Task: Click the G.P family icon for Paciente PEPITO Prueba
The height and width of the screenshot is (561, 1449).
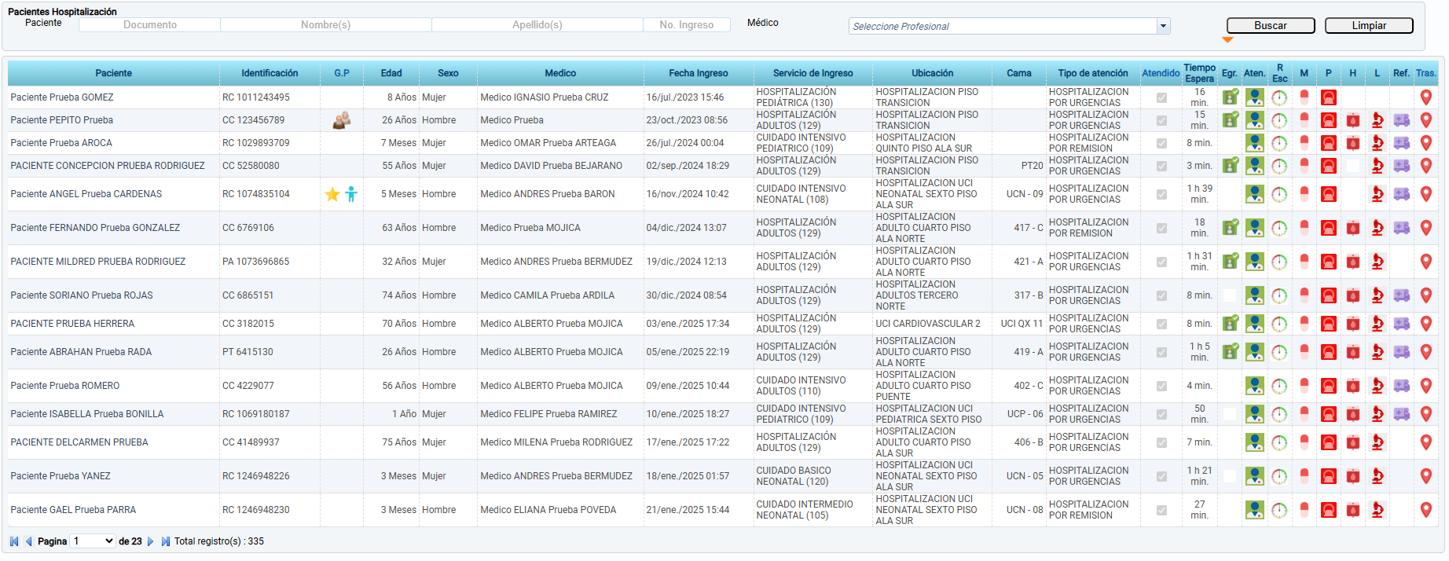Action: coord(342,120)
